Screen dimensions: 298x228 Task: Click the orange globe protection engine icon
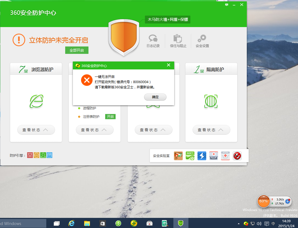point(36,155)
